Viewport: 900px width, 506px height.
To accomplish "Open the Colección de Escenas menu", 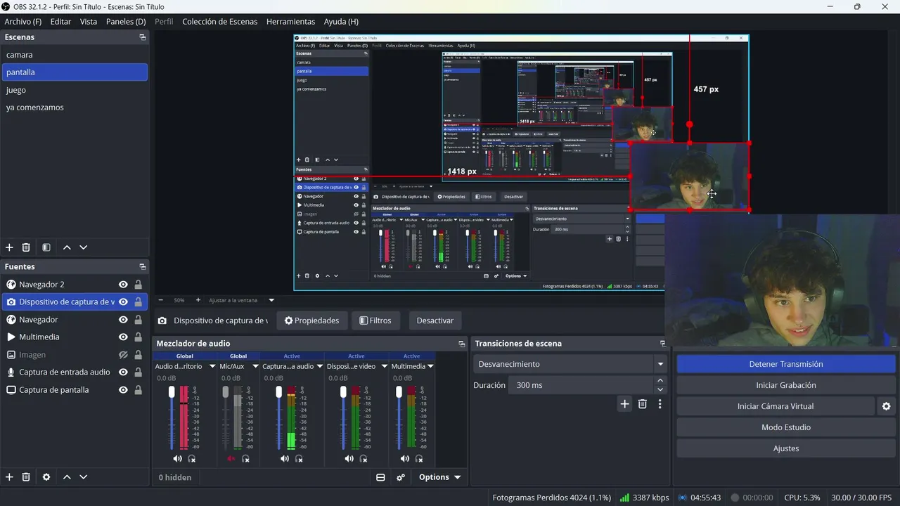I will pos(220,22).
